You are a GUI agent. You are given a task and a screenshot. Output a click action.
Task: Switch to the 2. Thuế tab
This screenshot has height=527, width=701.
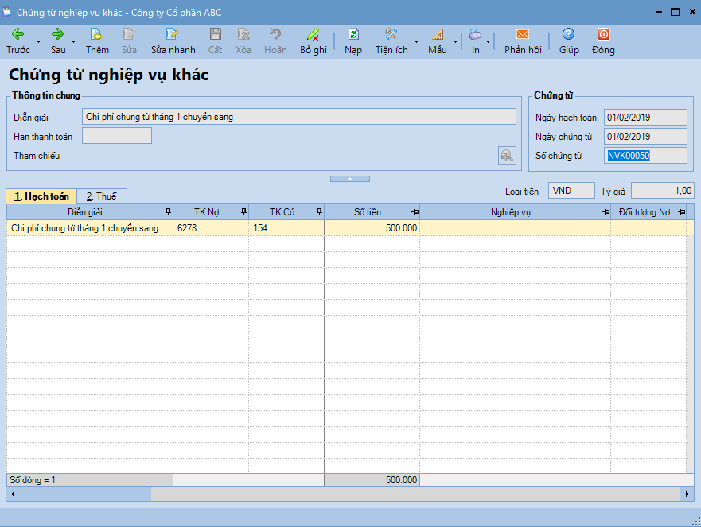pos(102,196)
